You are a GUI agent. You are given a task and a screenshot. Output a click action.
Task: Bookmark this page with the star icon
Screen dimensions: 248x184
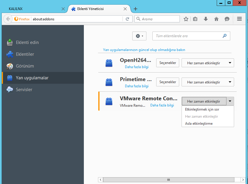click(x=186, y=19)
